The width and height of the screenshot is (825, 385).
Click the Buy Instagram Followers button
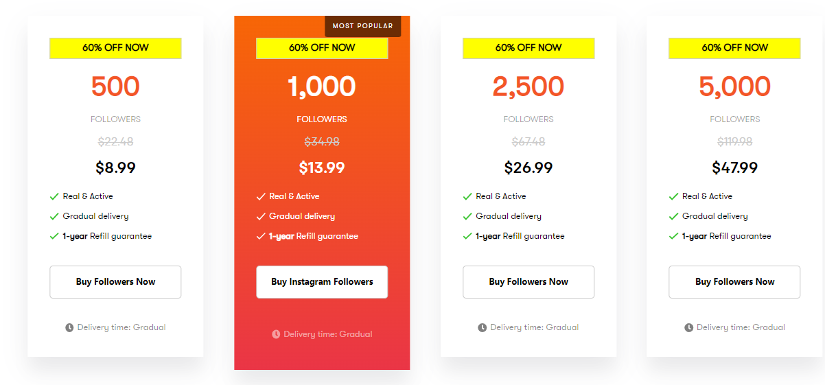[322, 282]
